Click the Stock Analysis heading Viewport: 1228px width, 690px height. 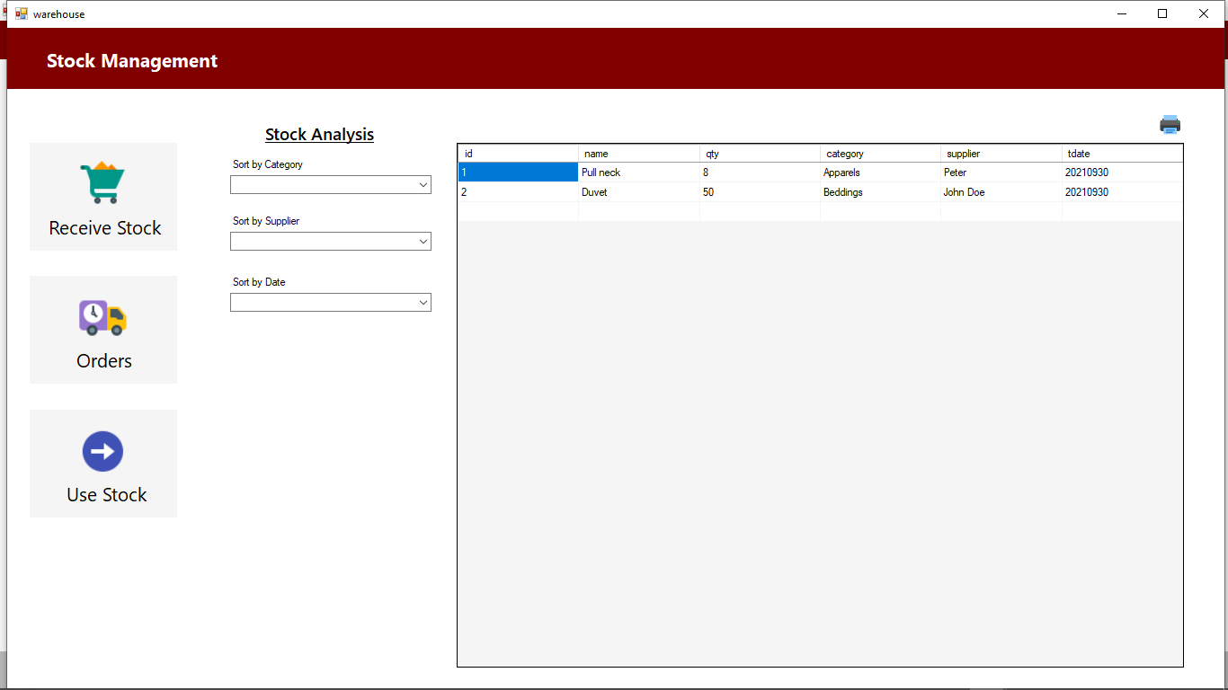pos(319,134)
